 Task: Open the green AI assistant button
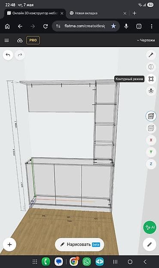(x=150, y=227)
